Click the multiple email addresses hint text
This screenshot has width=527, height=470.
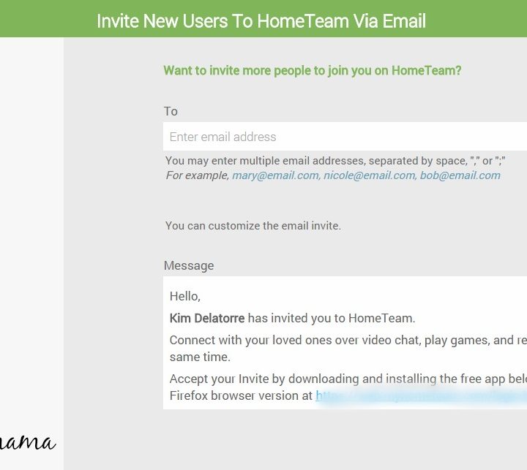pyautogui.click(x=335, y=161)
